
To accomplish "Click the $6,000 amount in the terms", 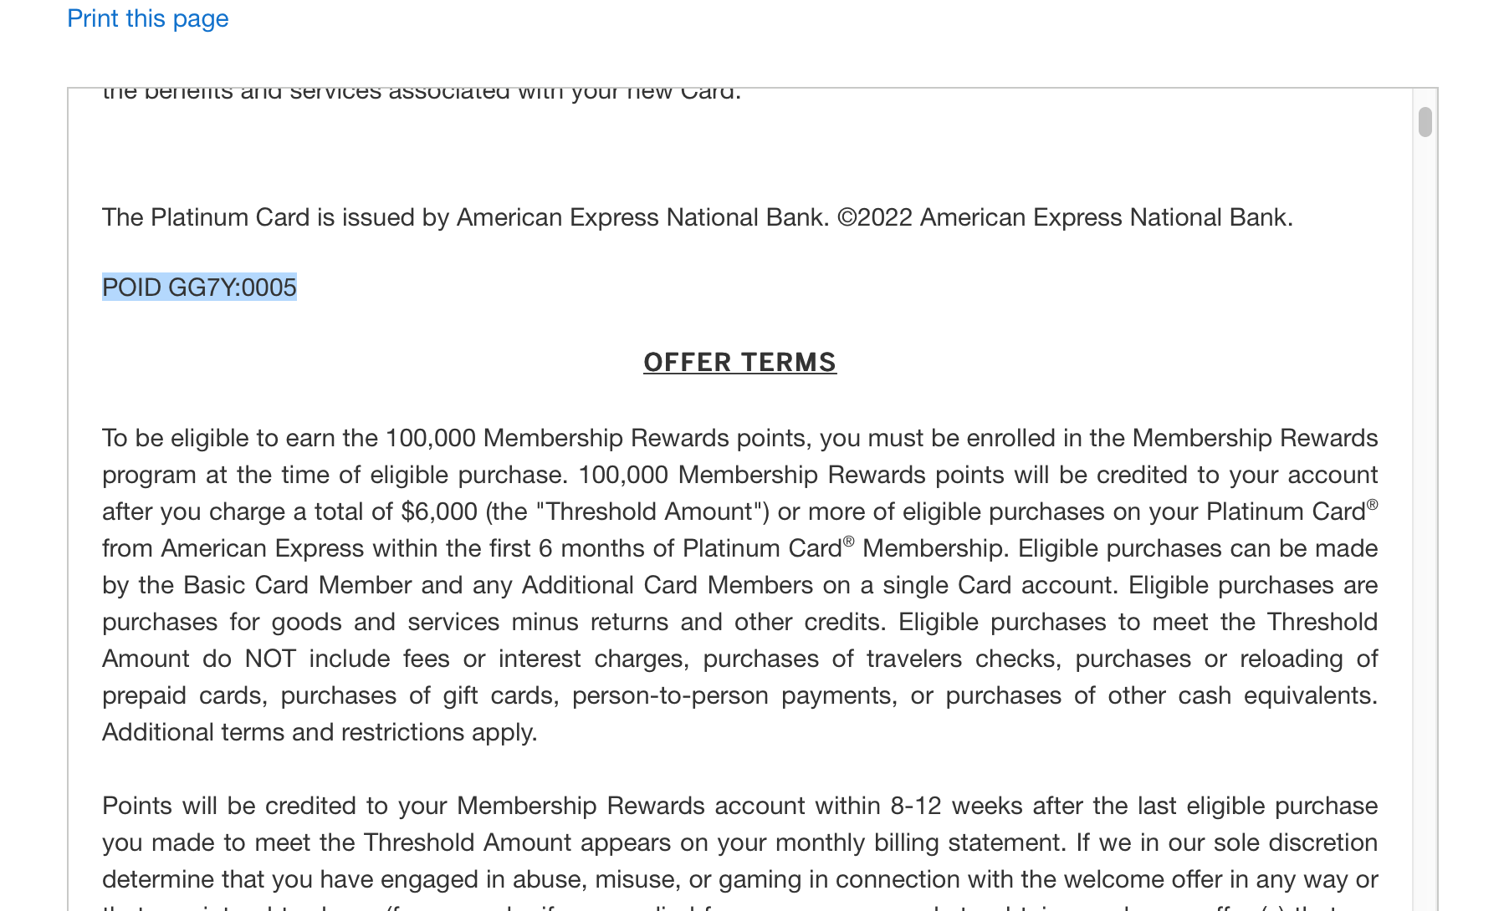I will [x=439, y=511].
